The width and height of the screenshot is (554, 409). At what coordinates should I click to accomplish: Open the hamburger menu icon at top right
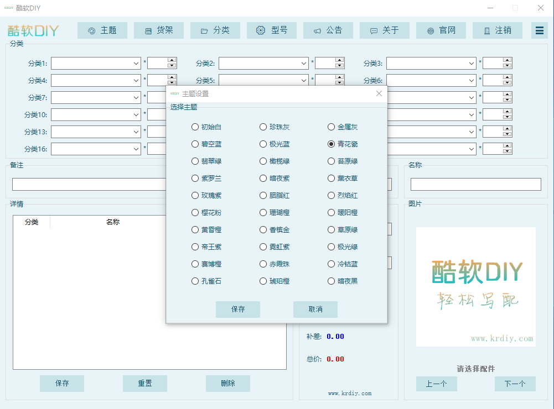click(x=539, y=30)
